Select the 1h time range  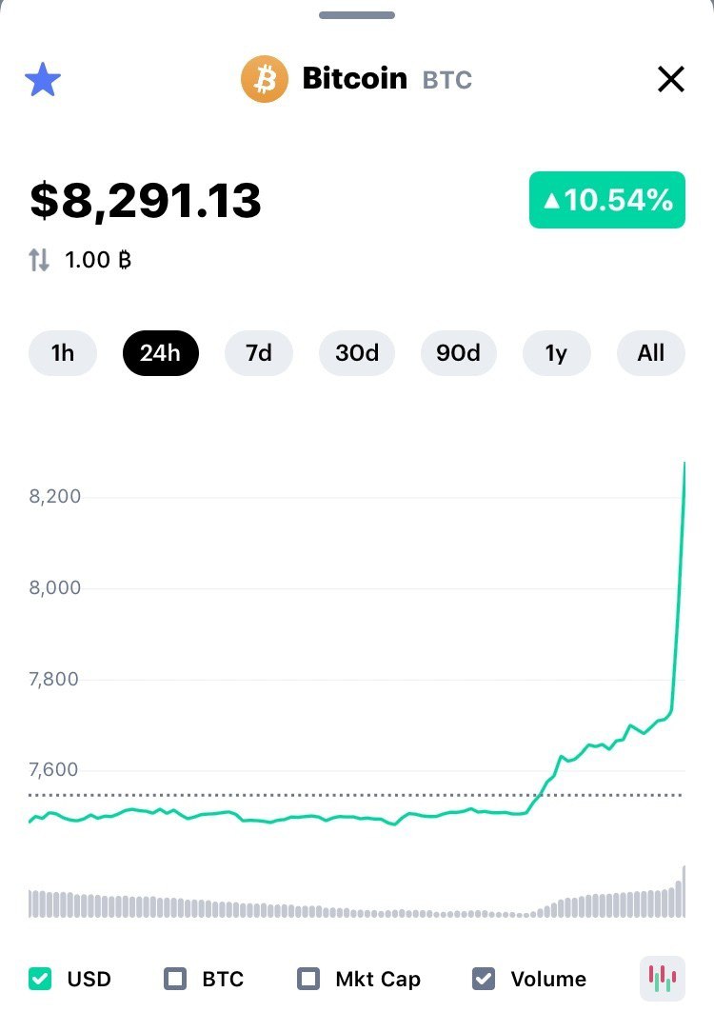click(63, 353)
